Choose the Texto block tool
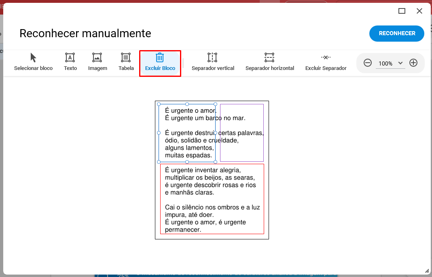 [x=70, y=62]
